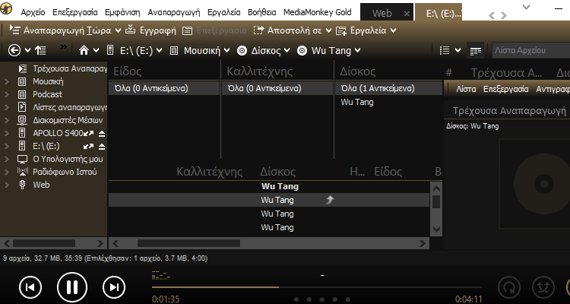Click the Λίστα Αρχείου search field
The image size is (570, 304).
click(x=530, y=51)
